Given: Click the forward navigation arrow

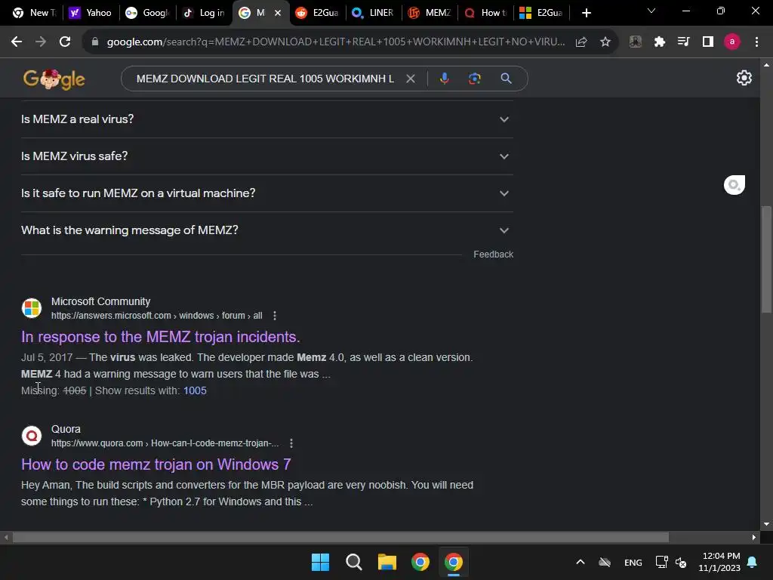Looking at the screenshot, I should (x=41, y=42).
